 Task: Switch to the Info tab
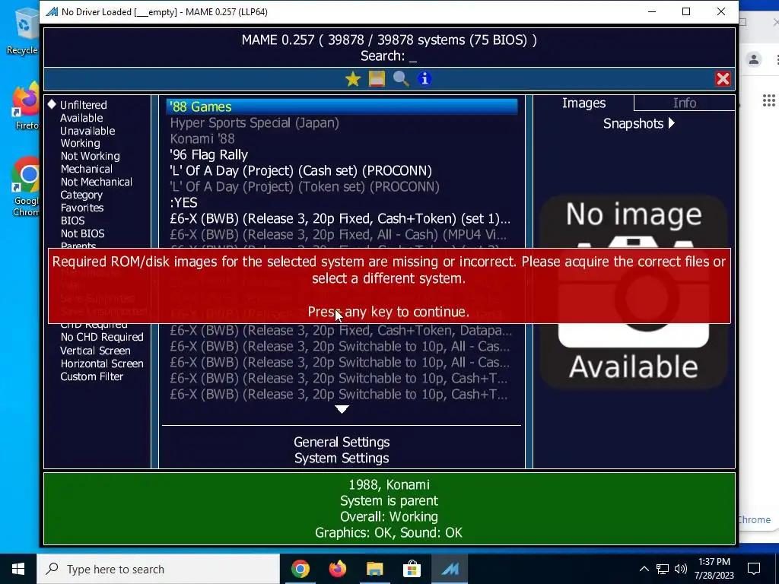tap(684, 103)
